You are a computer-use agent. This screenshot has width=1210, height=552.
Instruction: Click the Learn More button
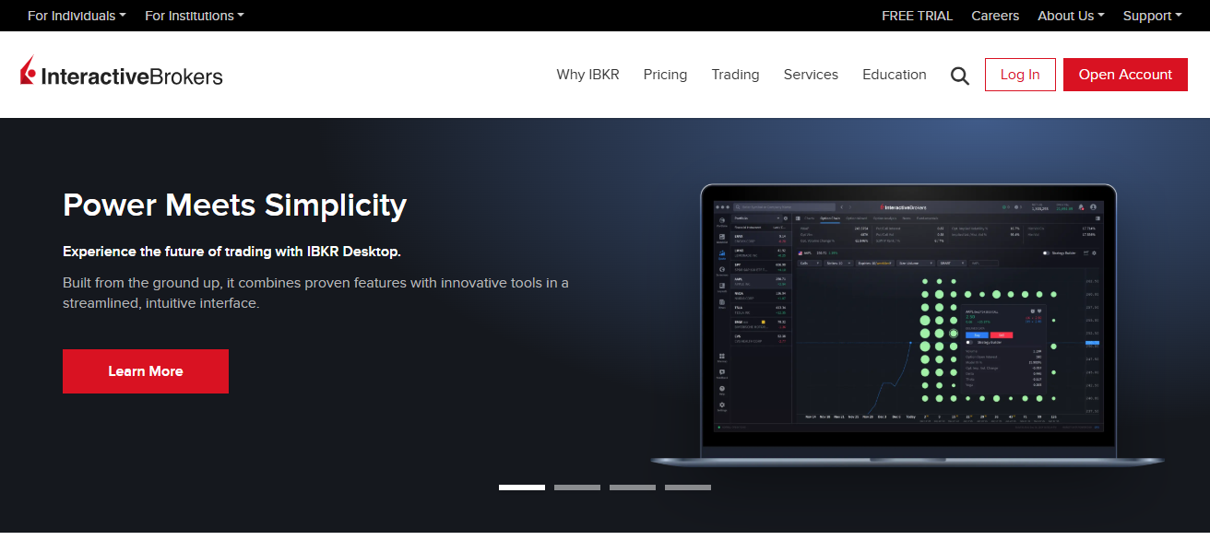click(x=146, y=371)
